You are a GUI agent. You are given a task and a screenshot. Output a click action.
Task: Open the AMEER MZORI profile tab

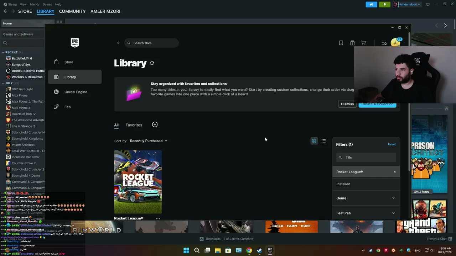click(105, 11)
